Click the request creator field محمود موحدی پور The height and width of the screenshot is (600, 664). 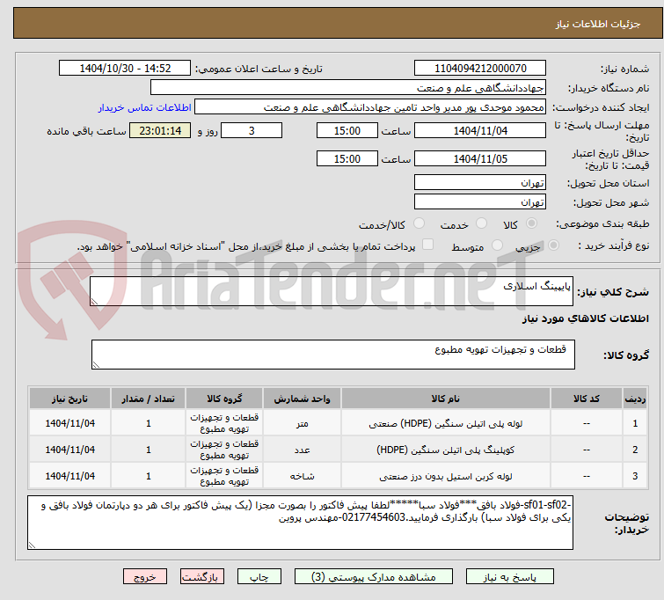[x=370, y=107]
